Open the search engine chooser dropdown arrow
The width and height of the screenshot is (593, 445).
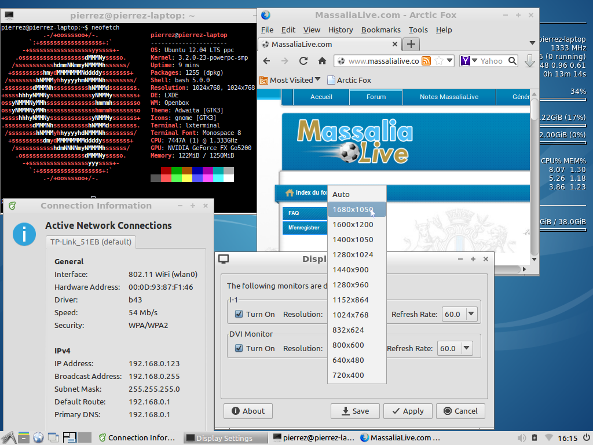pos(474,60)
